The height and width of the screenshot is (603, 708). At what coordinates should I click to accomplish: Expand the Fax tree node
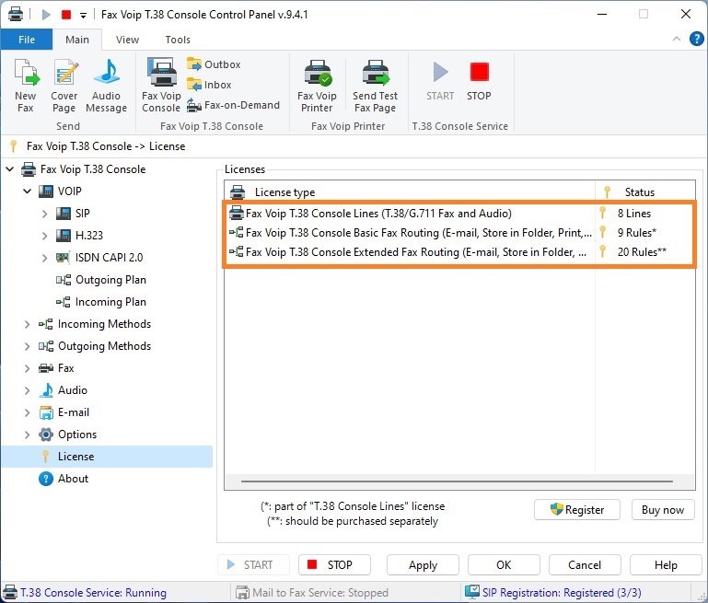click(27, 368)
